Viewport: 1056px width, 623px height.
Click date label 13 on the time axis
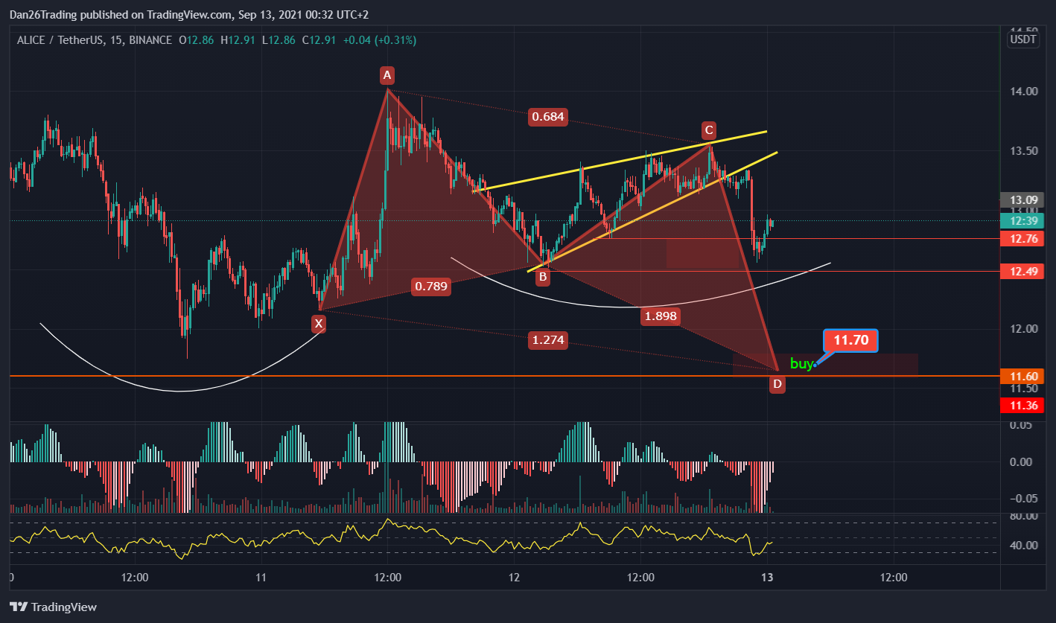point(767,578)
